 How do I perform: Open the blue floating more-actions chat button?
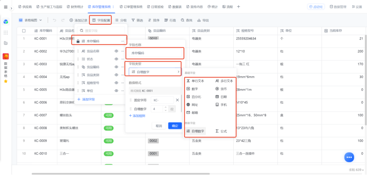[349, 157]
